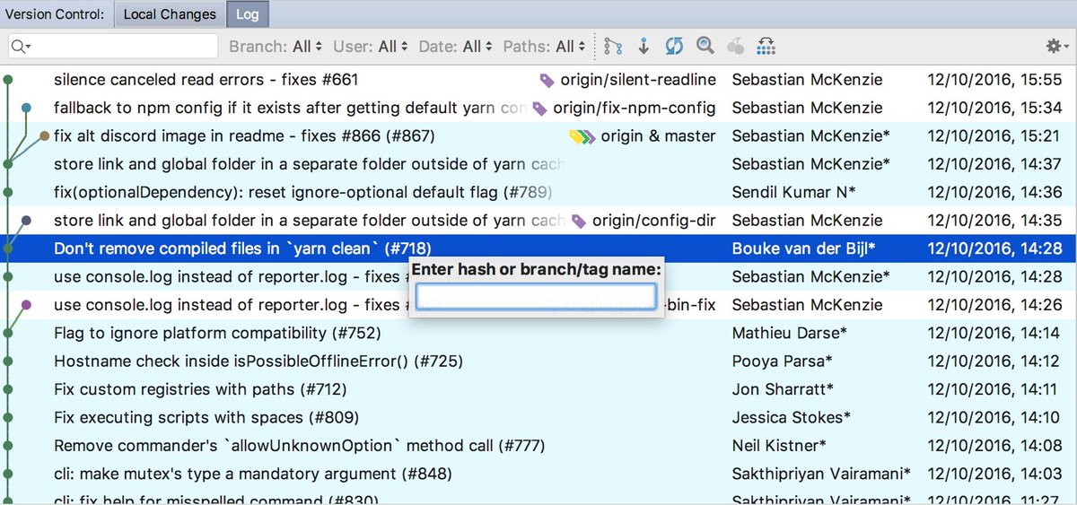The image size is (1077, 505).
Task: Select commit 'fix alt discord image in readme'
Action: 538,136
